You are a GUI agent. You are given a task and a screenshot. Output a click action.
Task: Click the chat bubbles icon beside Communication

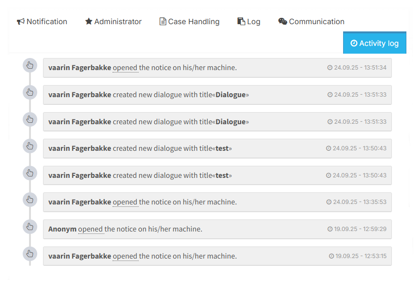pyautogui.click(x=283, y=22)
